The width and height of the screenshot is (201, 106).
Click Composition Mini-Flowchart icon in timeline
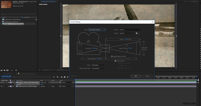click(x=54, y=77)
